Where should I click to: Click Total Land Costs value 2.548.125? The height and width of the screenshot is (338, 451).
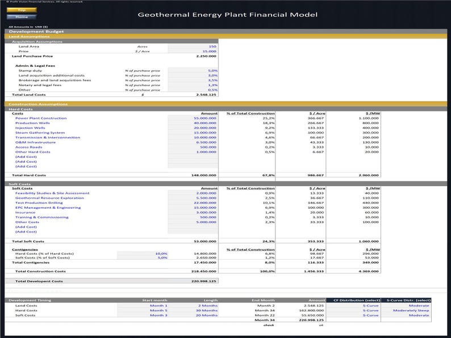pyautogui.click(x=206, y=95)
